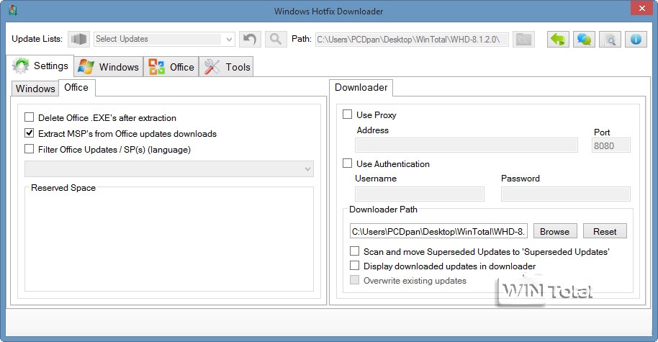Click the top Path field

pos(412,40)
